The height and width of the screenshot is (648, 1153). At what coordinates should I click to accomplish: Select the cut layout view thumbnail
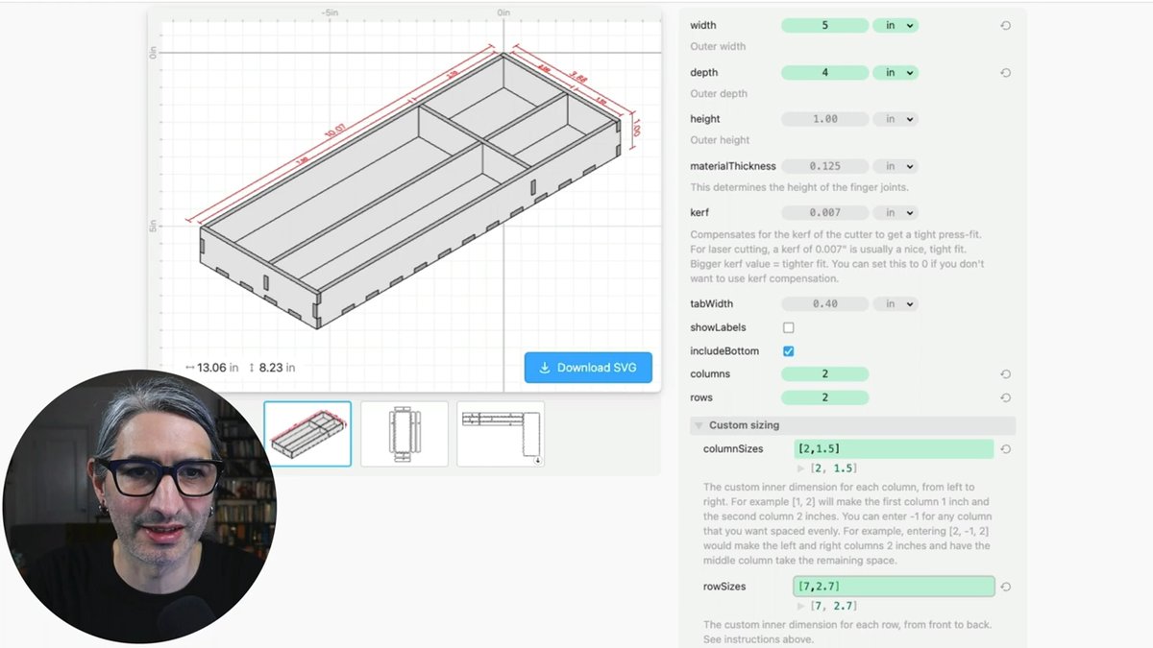click(x=501, y=434)
